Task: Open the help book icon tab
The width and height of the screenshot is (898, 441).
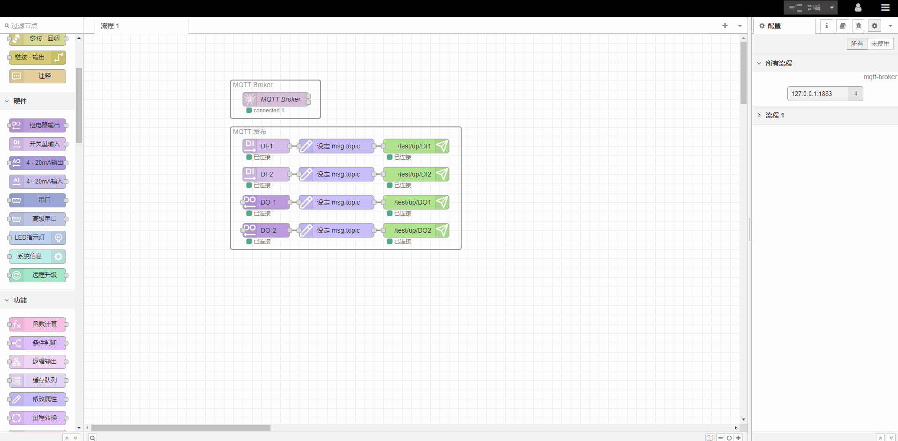Action: [x=842, y=26]
